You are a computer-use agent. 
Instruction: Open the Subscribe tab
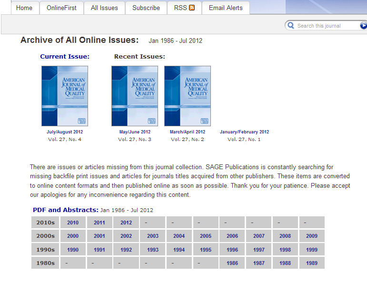tap(146, 8)
